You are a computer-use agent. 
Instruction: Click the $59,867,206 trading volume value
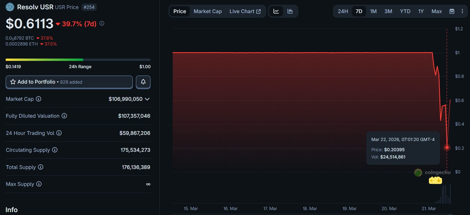[135, 133]
